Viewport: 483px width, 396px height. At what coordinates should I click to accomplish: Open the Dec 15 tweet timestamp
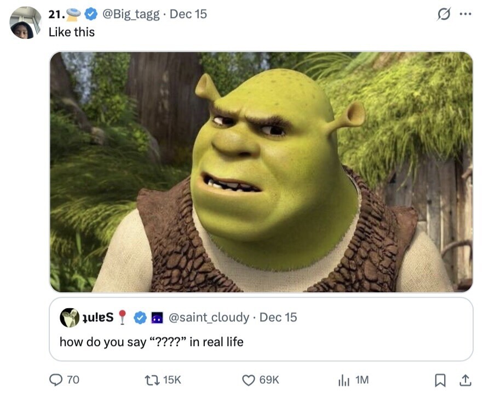point(188,14)
